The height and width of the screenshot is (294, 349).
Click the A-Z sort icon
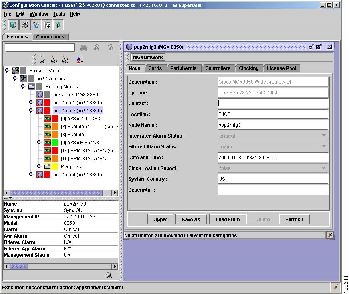(x=80, y=60)
